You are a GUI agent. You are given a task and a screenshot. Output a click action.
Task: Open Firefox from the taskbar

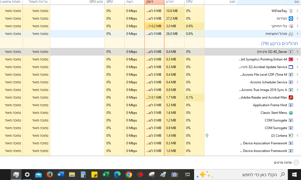49,175
